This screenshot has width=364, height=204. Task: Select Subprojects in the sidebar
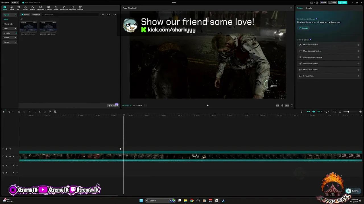coord(8,24)
